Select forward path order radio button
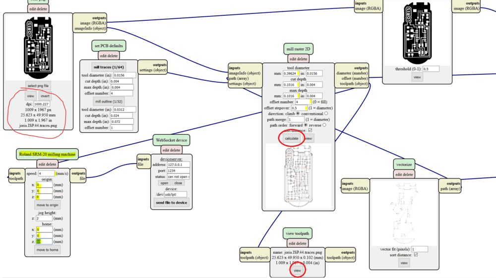Screen dimensions: 496x278 pyautogui.click(x=306, y=125)
